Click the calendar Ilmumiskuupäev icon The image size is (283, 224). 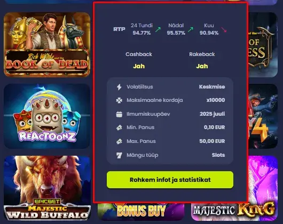point(119,114)
